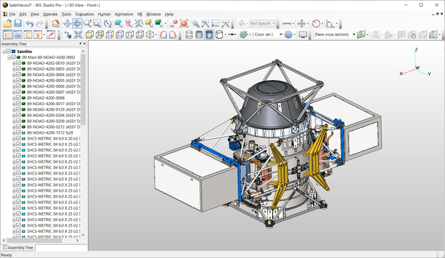
Task: Click the Rotate view tool icon
Action: point(108,24)
